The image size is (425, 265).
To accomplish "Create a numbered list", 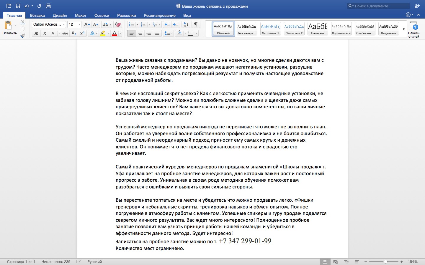I will point(143,24).
